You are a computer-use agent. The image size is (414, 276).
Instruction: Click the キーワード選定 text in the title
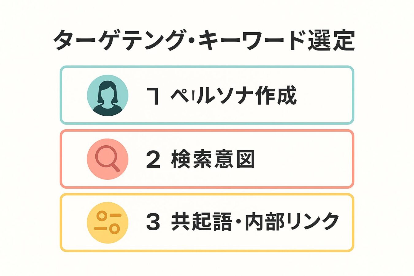(277, 40)
